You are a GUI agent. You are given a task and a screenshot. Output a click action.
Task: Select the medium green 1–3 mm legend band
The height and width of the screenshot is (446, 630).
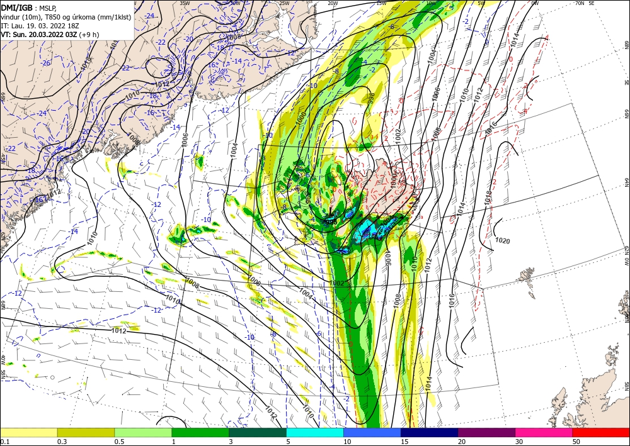(x=200, y=432)
